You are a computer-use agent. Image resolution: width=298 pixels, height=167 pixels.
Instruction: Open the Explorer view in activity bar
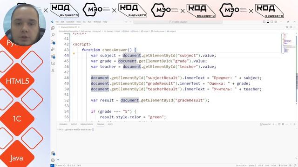[x=53, y=28]
